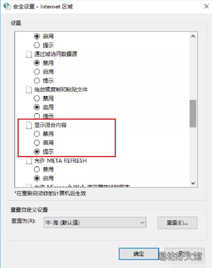Click the 确定 button
Screen dimensions: 212x268
click(x=139, y=254)
